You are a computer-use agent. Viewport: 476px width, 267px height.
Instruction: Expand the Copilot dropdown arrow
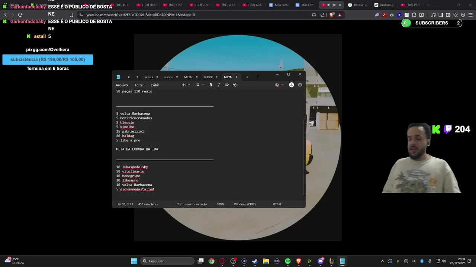click(x=283, y=85)
